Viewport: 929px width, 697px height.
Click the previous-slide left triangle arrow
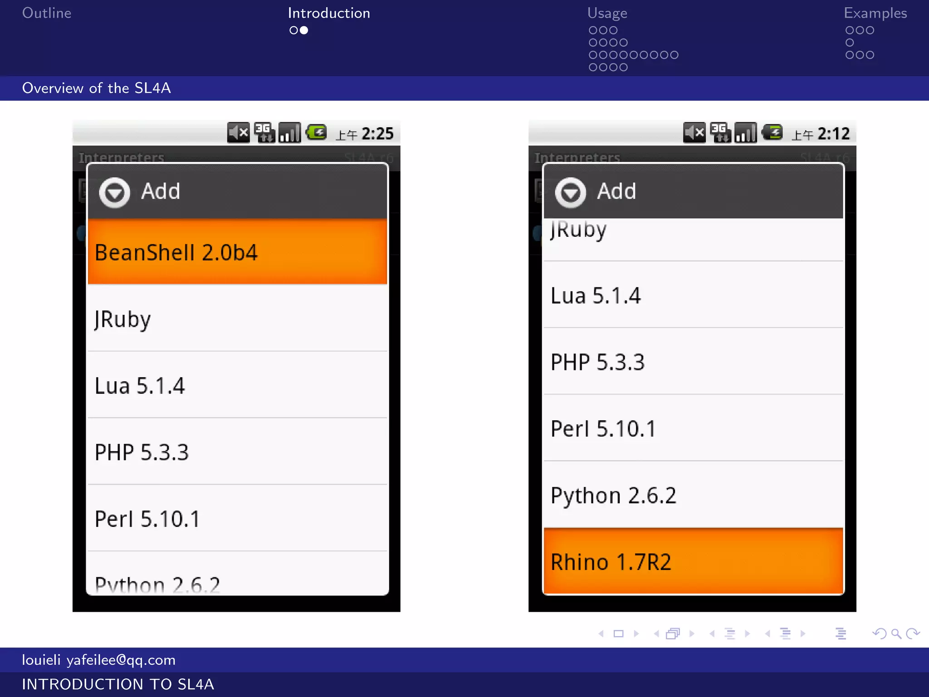click(x=601, y=633)
